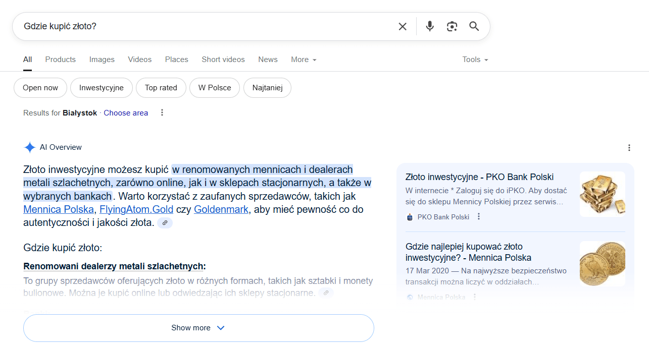Click the gold bars thumbnail image
This screenshot has width=649, height=349.
click(x=603, y=194)
